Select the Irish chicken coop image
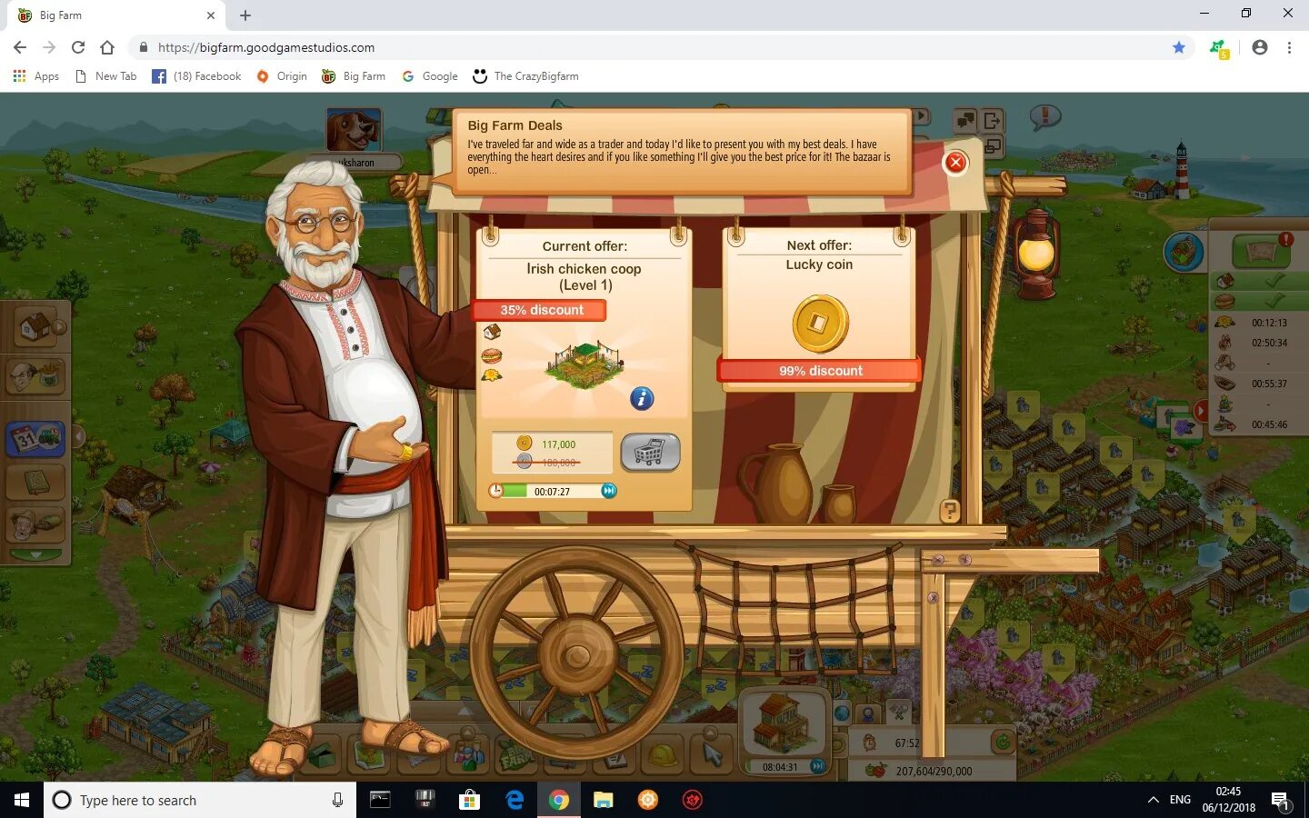The image size is (1309, 818). pos(585,364)
